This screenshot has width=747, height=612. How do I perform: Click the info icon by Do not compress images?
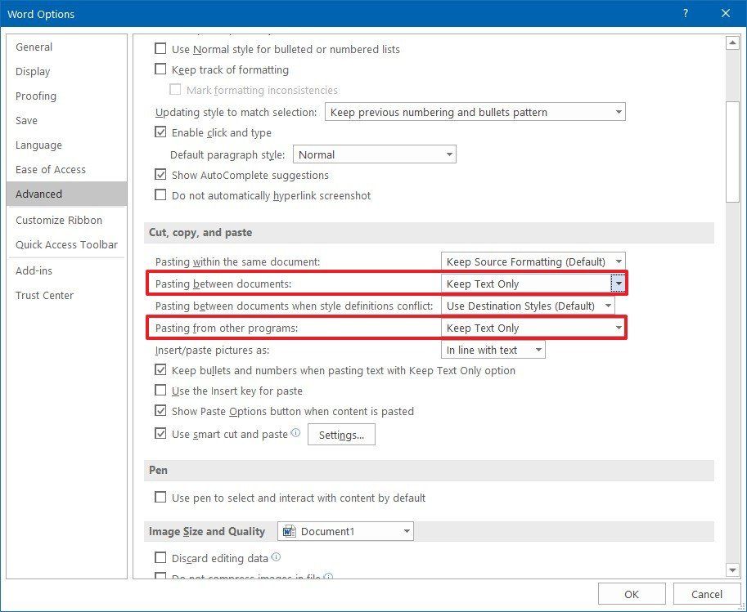328,577
